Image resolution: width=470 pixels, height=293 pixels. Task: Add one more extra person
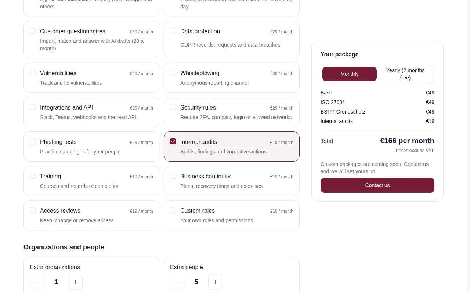[216, 282]
